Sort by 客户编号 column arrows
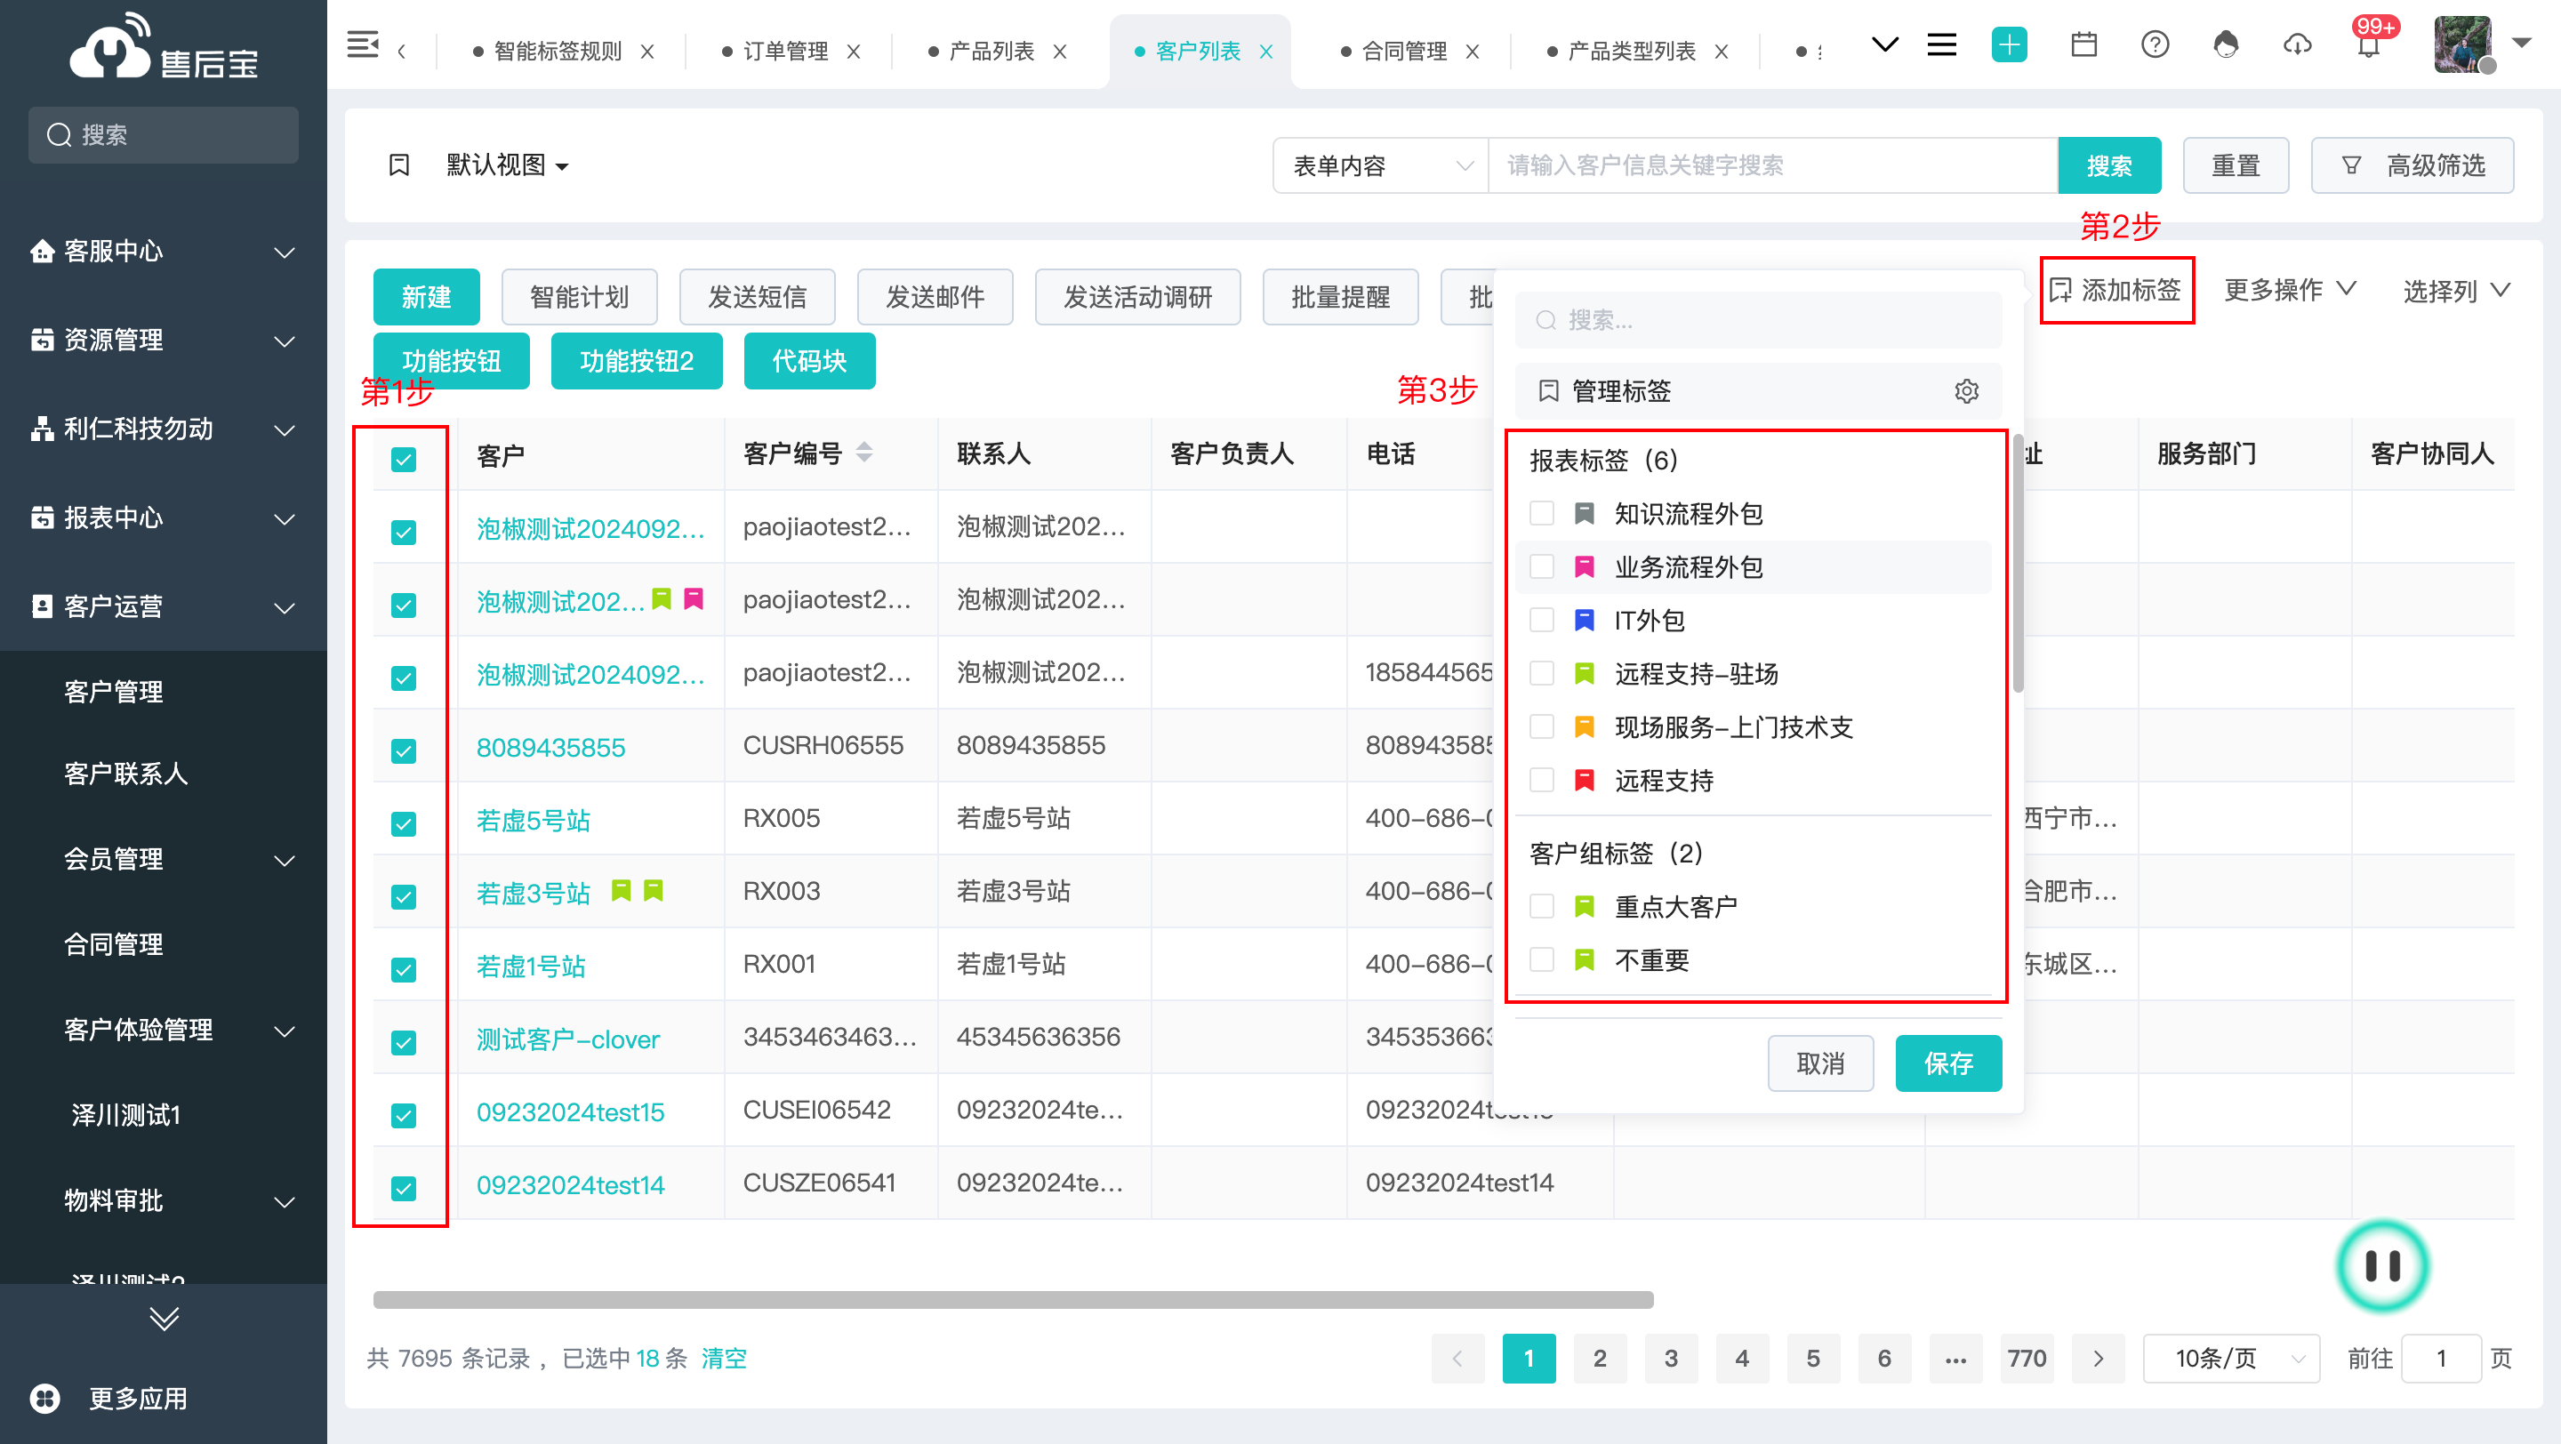Image resolution: width=2561 pixels, height=1444 pixels. (x=864, y=453)
